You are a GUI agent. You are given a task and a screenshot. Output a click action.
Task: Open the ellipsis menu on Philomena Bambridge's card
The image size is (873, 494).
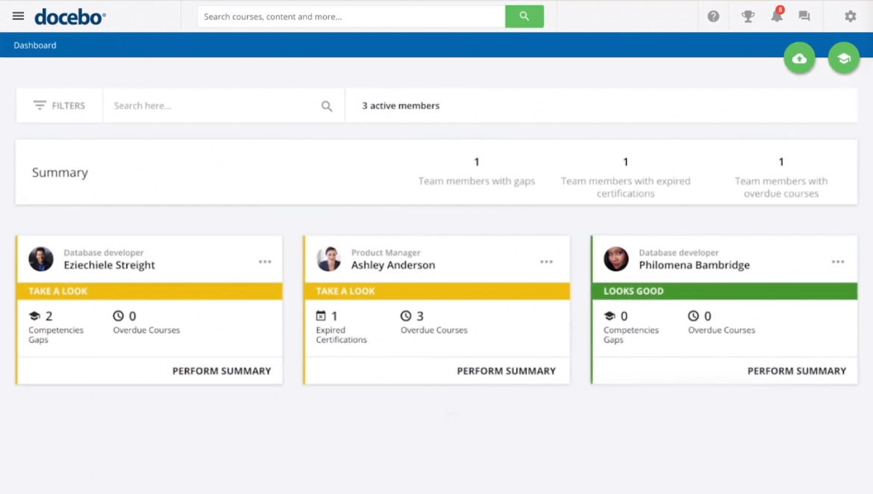[x=837, y=262]
